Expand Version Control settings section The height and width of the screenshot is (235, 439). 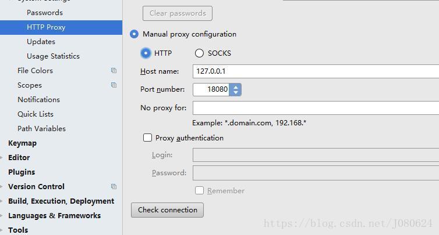point(2,187)
